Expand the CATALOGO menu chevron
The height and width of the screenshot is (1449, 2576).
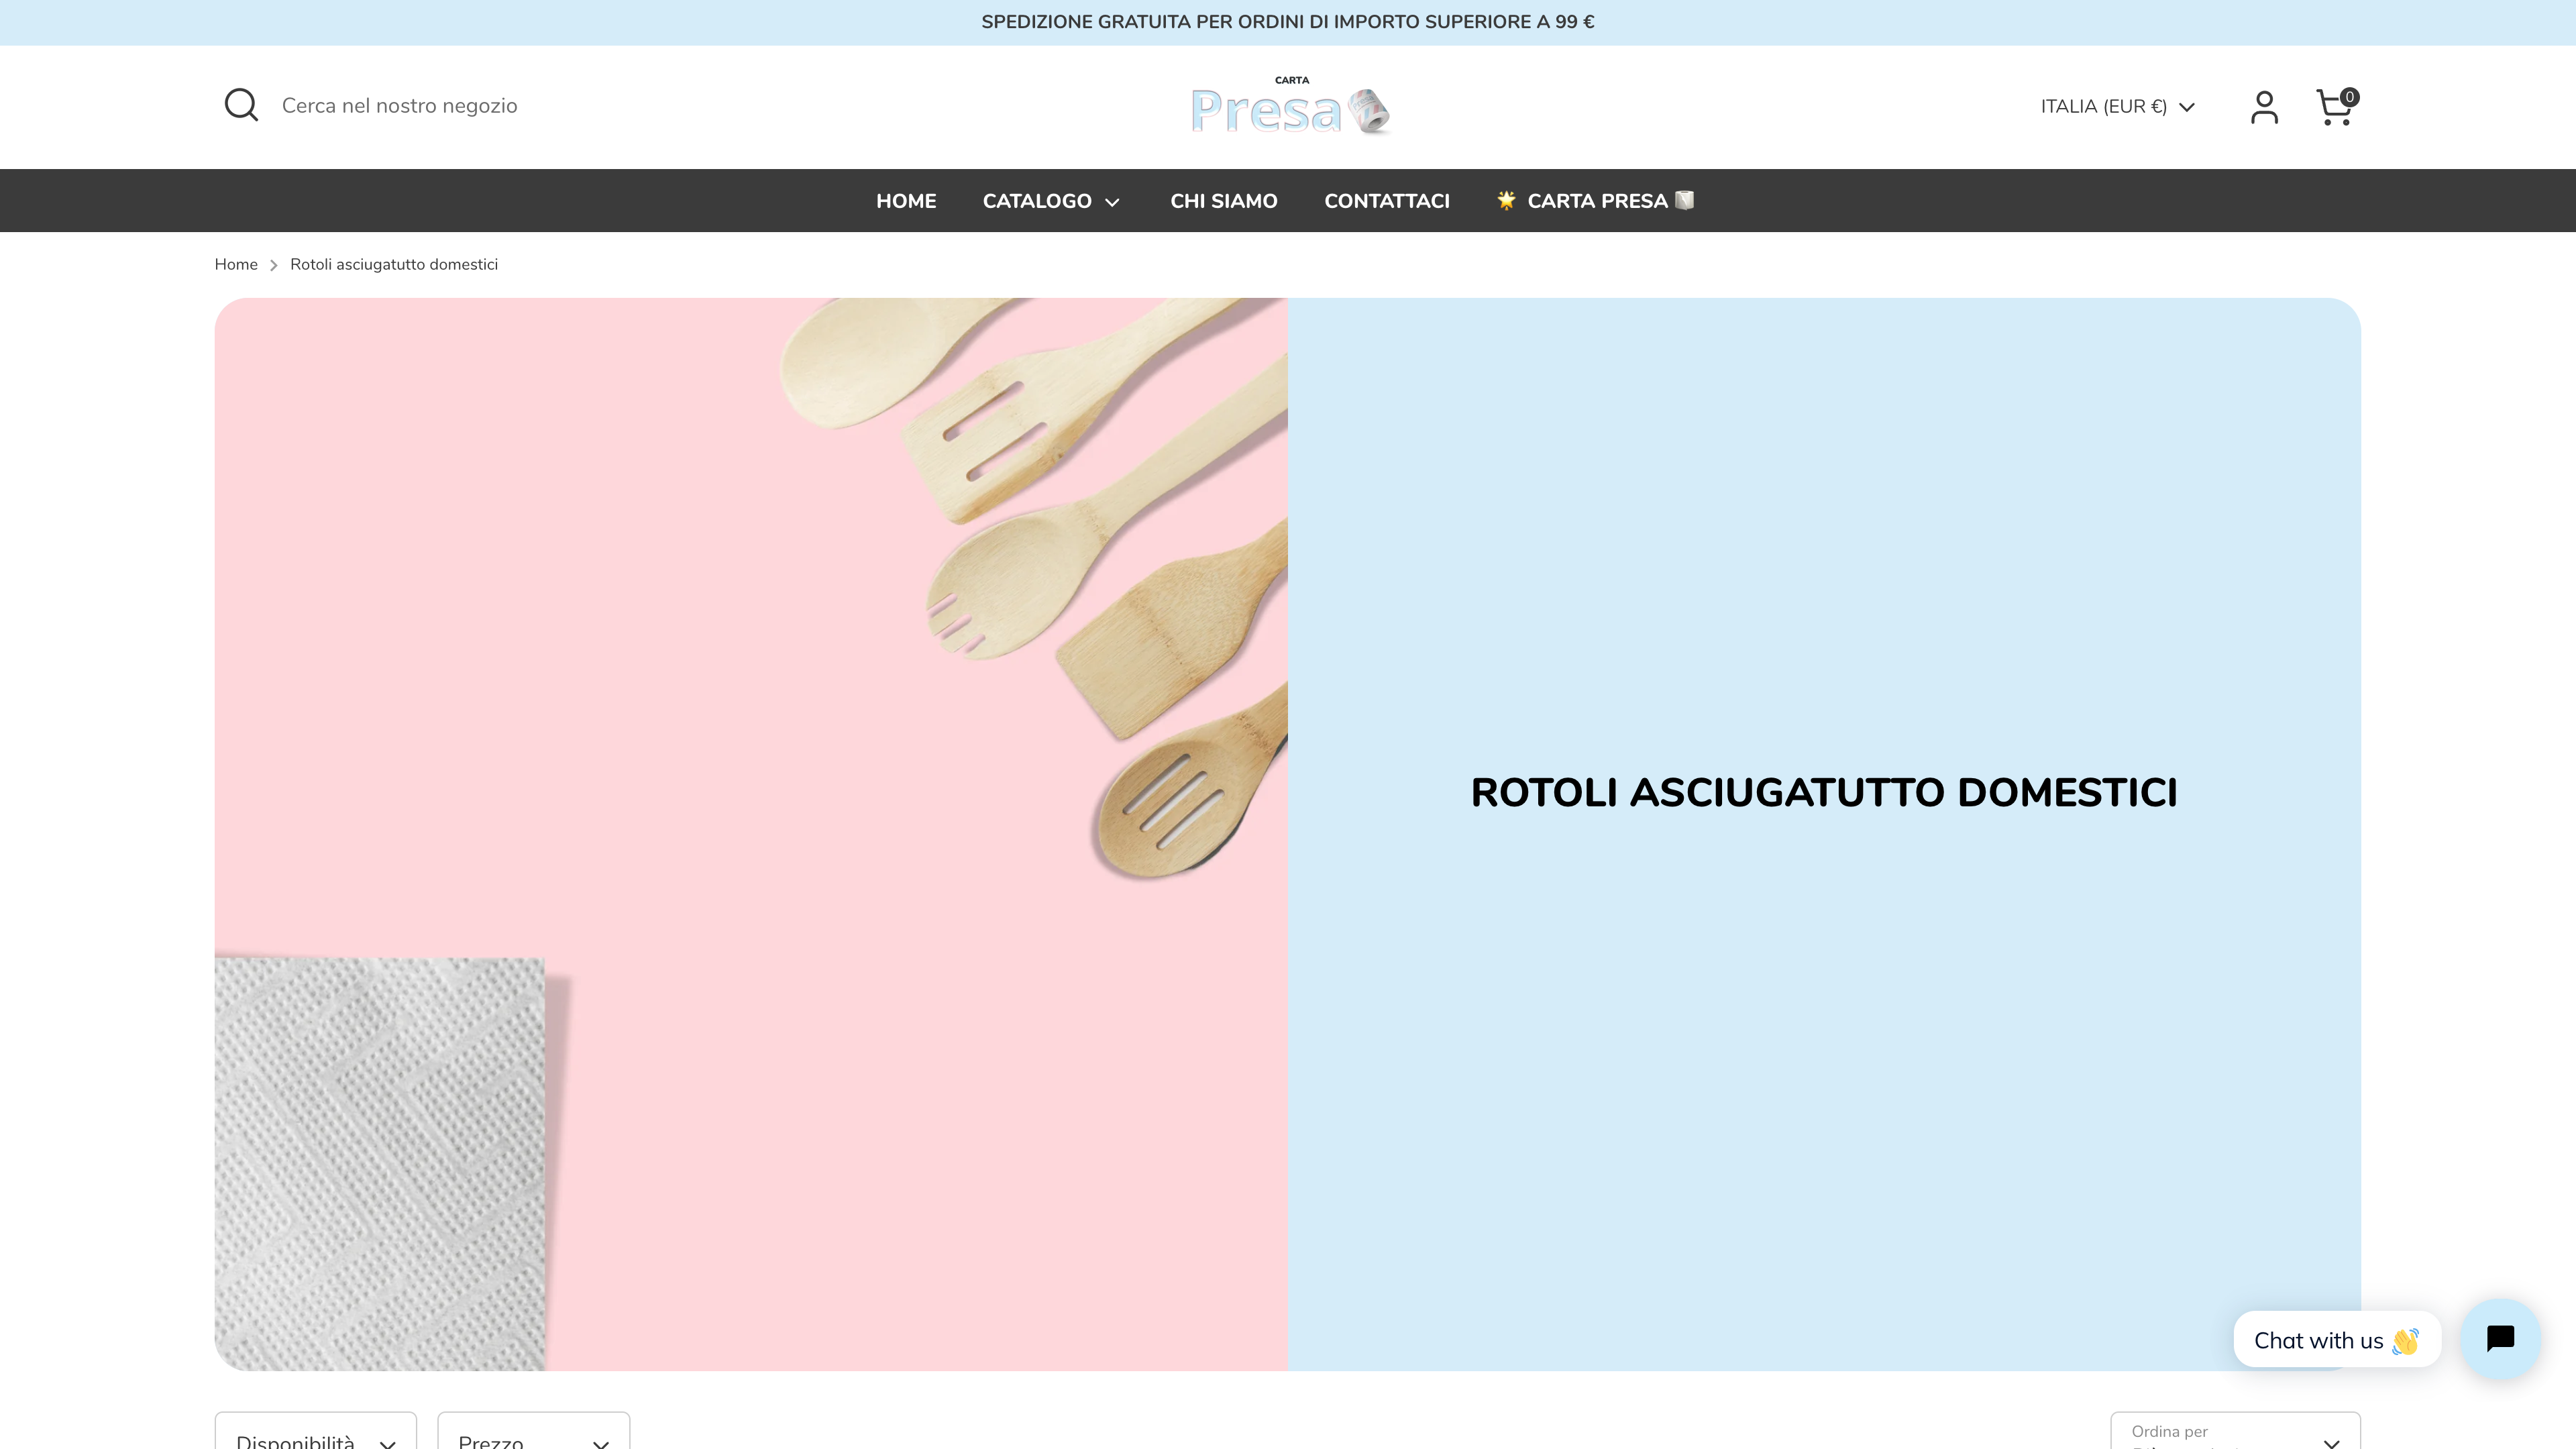coord(1113,202)
